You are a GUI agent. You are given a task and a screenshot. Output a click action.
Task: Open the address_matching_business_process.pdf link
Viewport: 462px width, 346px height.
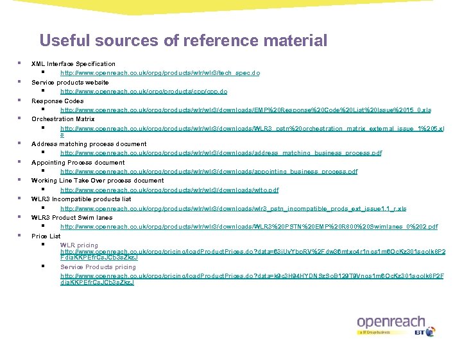point(221,152)
